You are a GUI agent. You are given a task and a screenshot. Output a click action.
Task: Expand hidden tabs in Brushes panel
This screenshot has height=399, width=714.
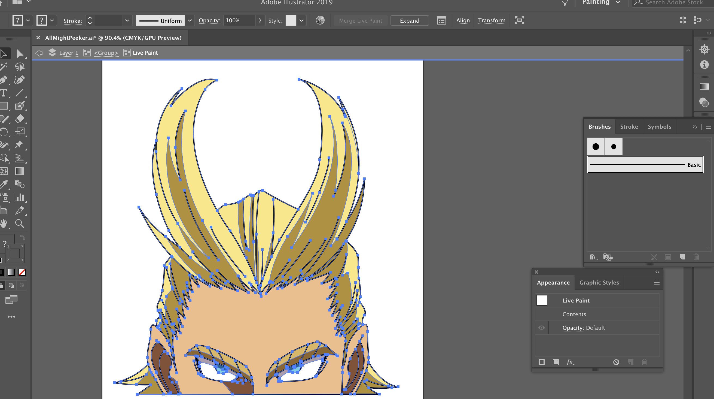tap(695, 127)
